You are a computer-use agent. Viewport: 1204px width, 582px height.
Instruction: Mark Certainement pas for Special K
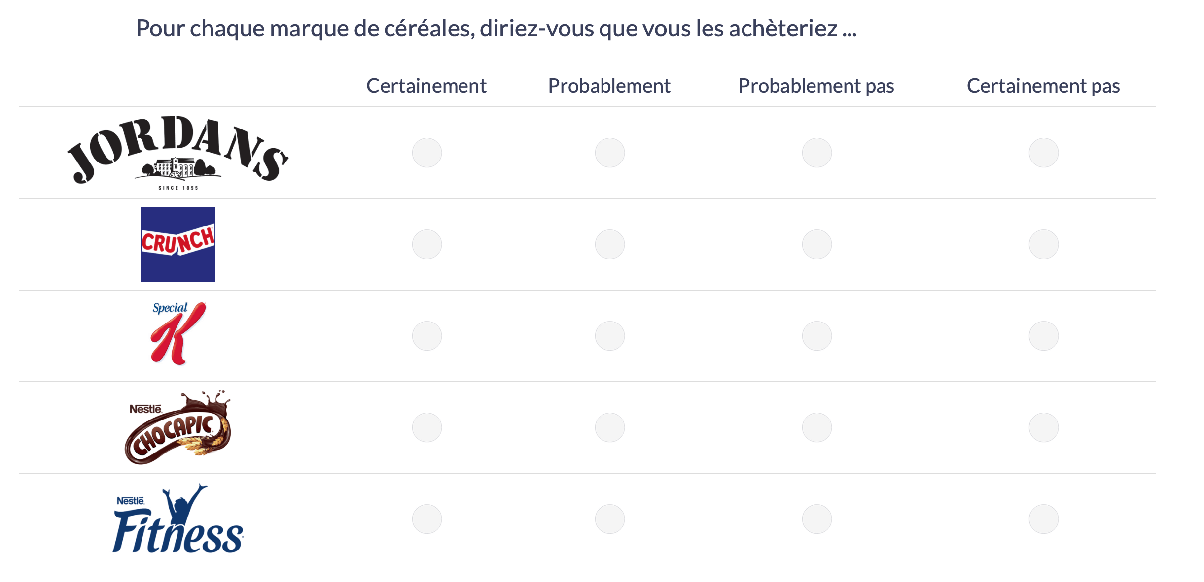point(1044,336)
